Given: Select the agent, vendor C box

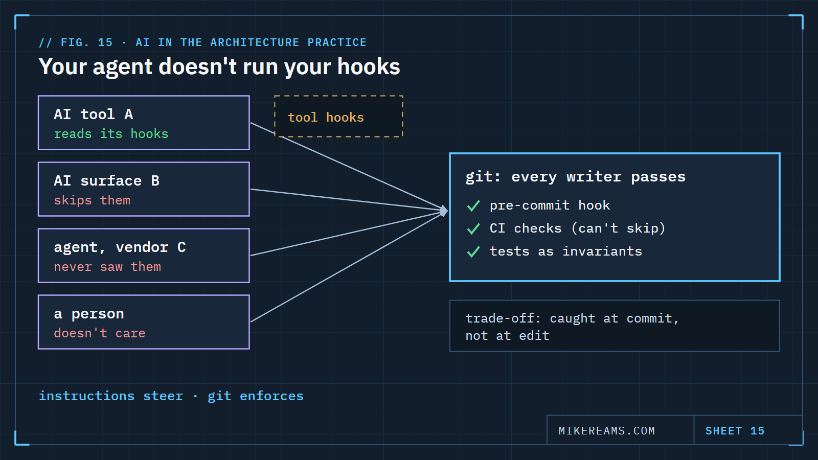Looking at the screenshot, I should pyautogui.click(x=144, y=256).
